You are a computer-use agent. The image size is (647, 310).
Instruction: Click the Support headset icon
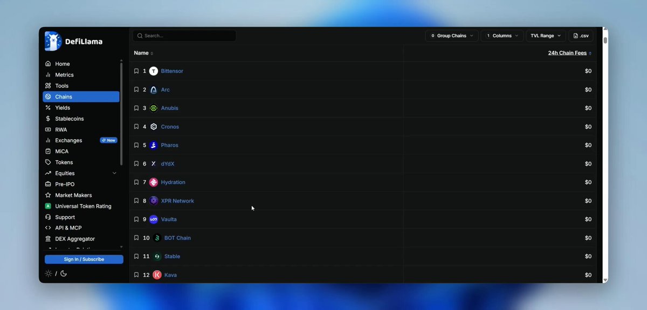tap(48, 217)
